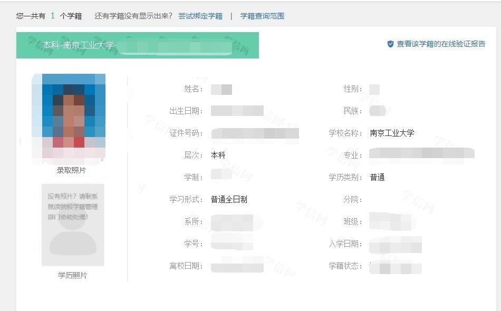
Task: Click the 普通 value next to 学历类别
Action: (x=377, y=177)
